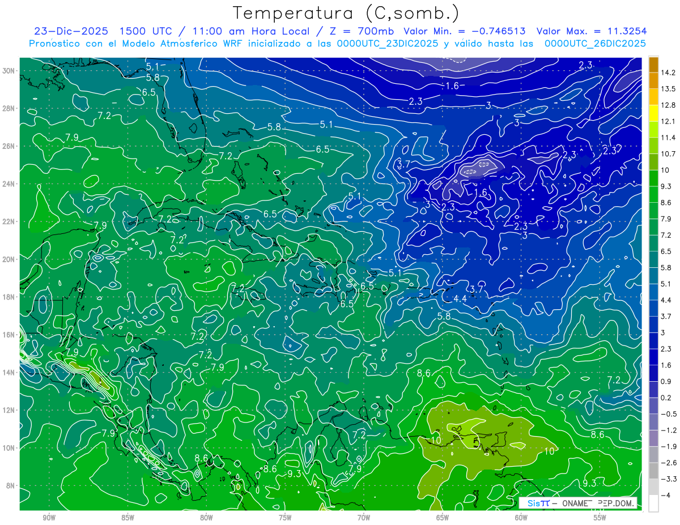Click the 65W longitude axis label
Image resolution: width=680 pixels, height=525 pixels.
pyautogui.click(x=443, y=518)
